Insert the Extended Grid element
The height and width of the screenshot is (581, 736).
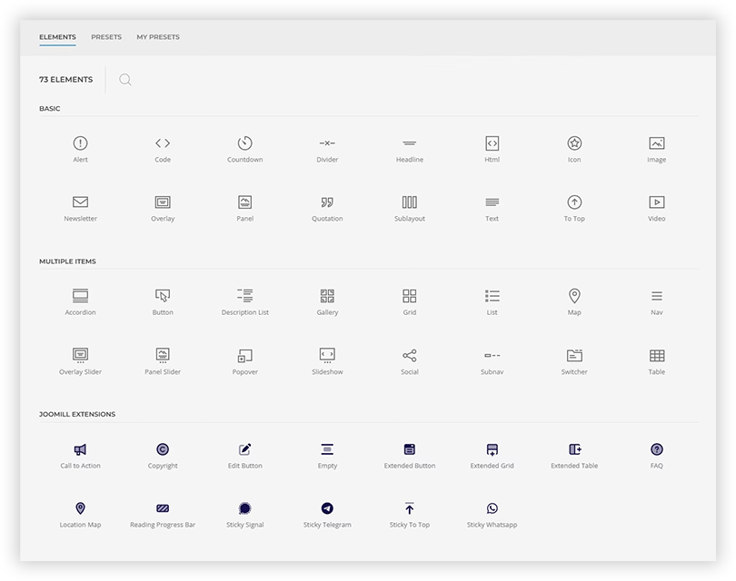[492, 456]
